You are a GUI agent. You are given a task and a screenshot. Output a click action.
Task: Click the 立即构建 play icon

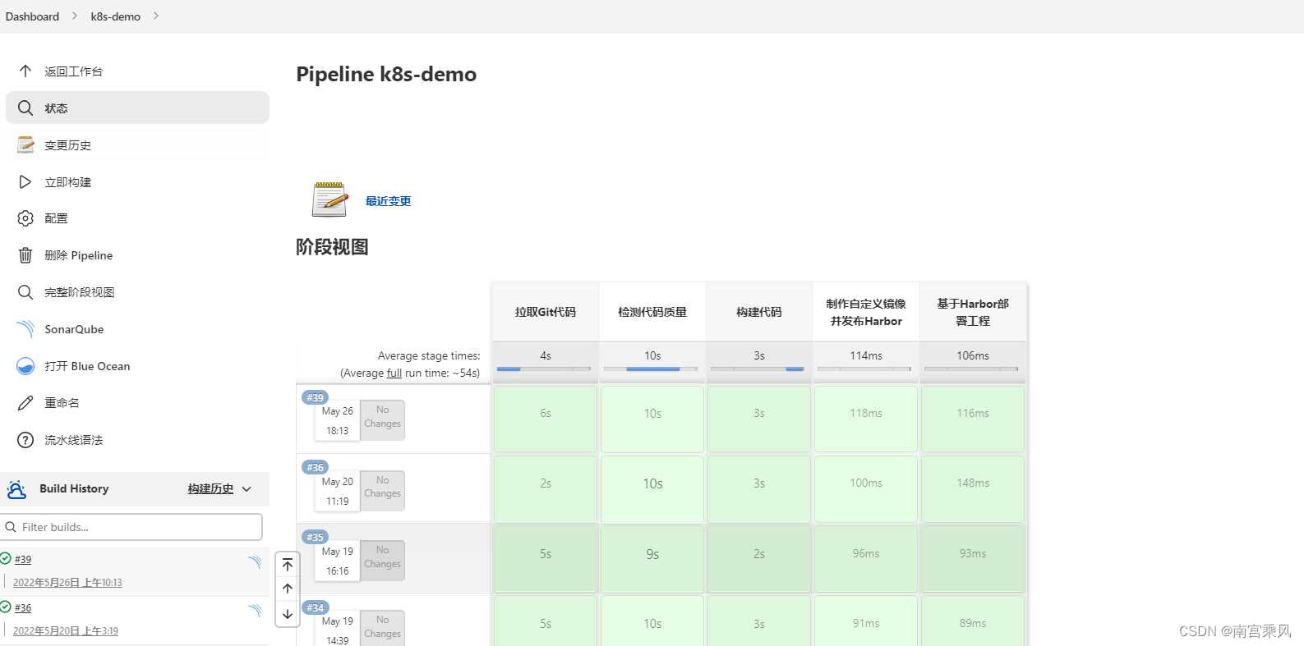25,182
